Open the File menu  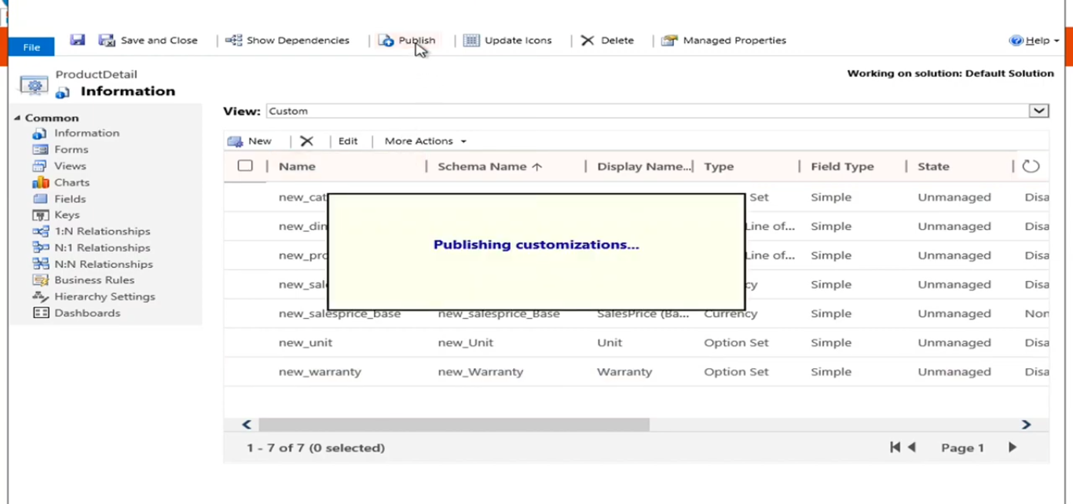(x=31, y=47)
